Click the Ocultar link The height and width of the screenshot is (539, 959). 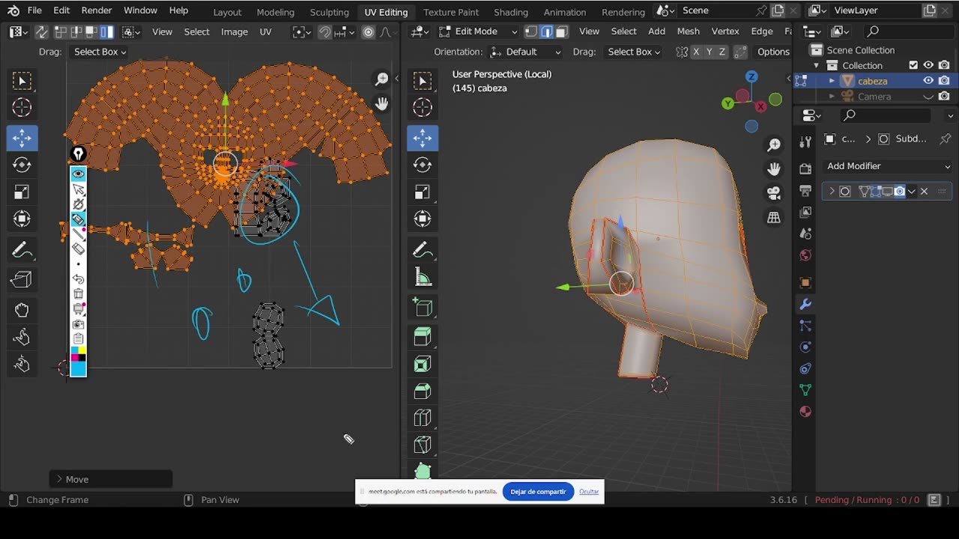click(589, 492)
